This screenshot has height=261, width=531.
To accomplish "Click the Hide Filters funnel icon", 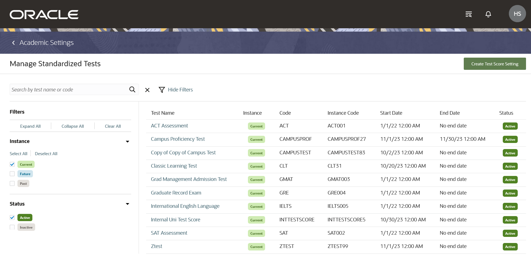I will point(162,90).
